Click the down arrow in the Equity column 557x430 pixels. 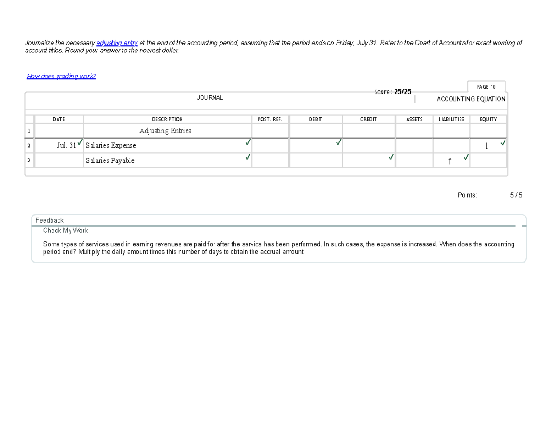(487, 146)
